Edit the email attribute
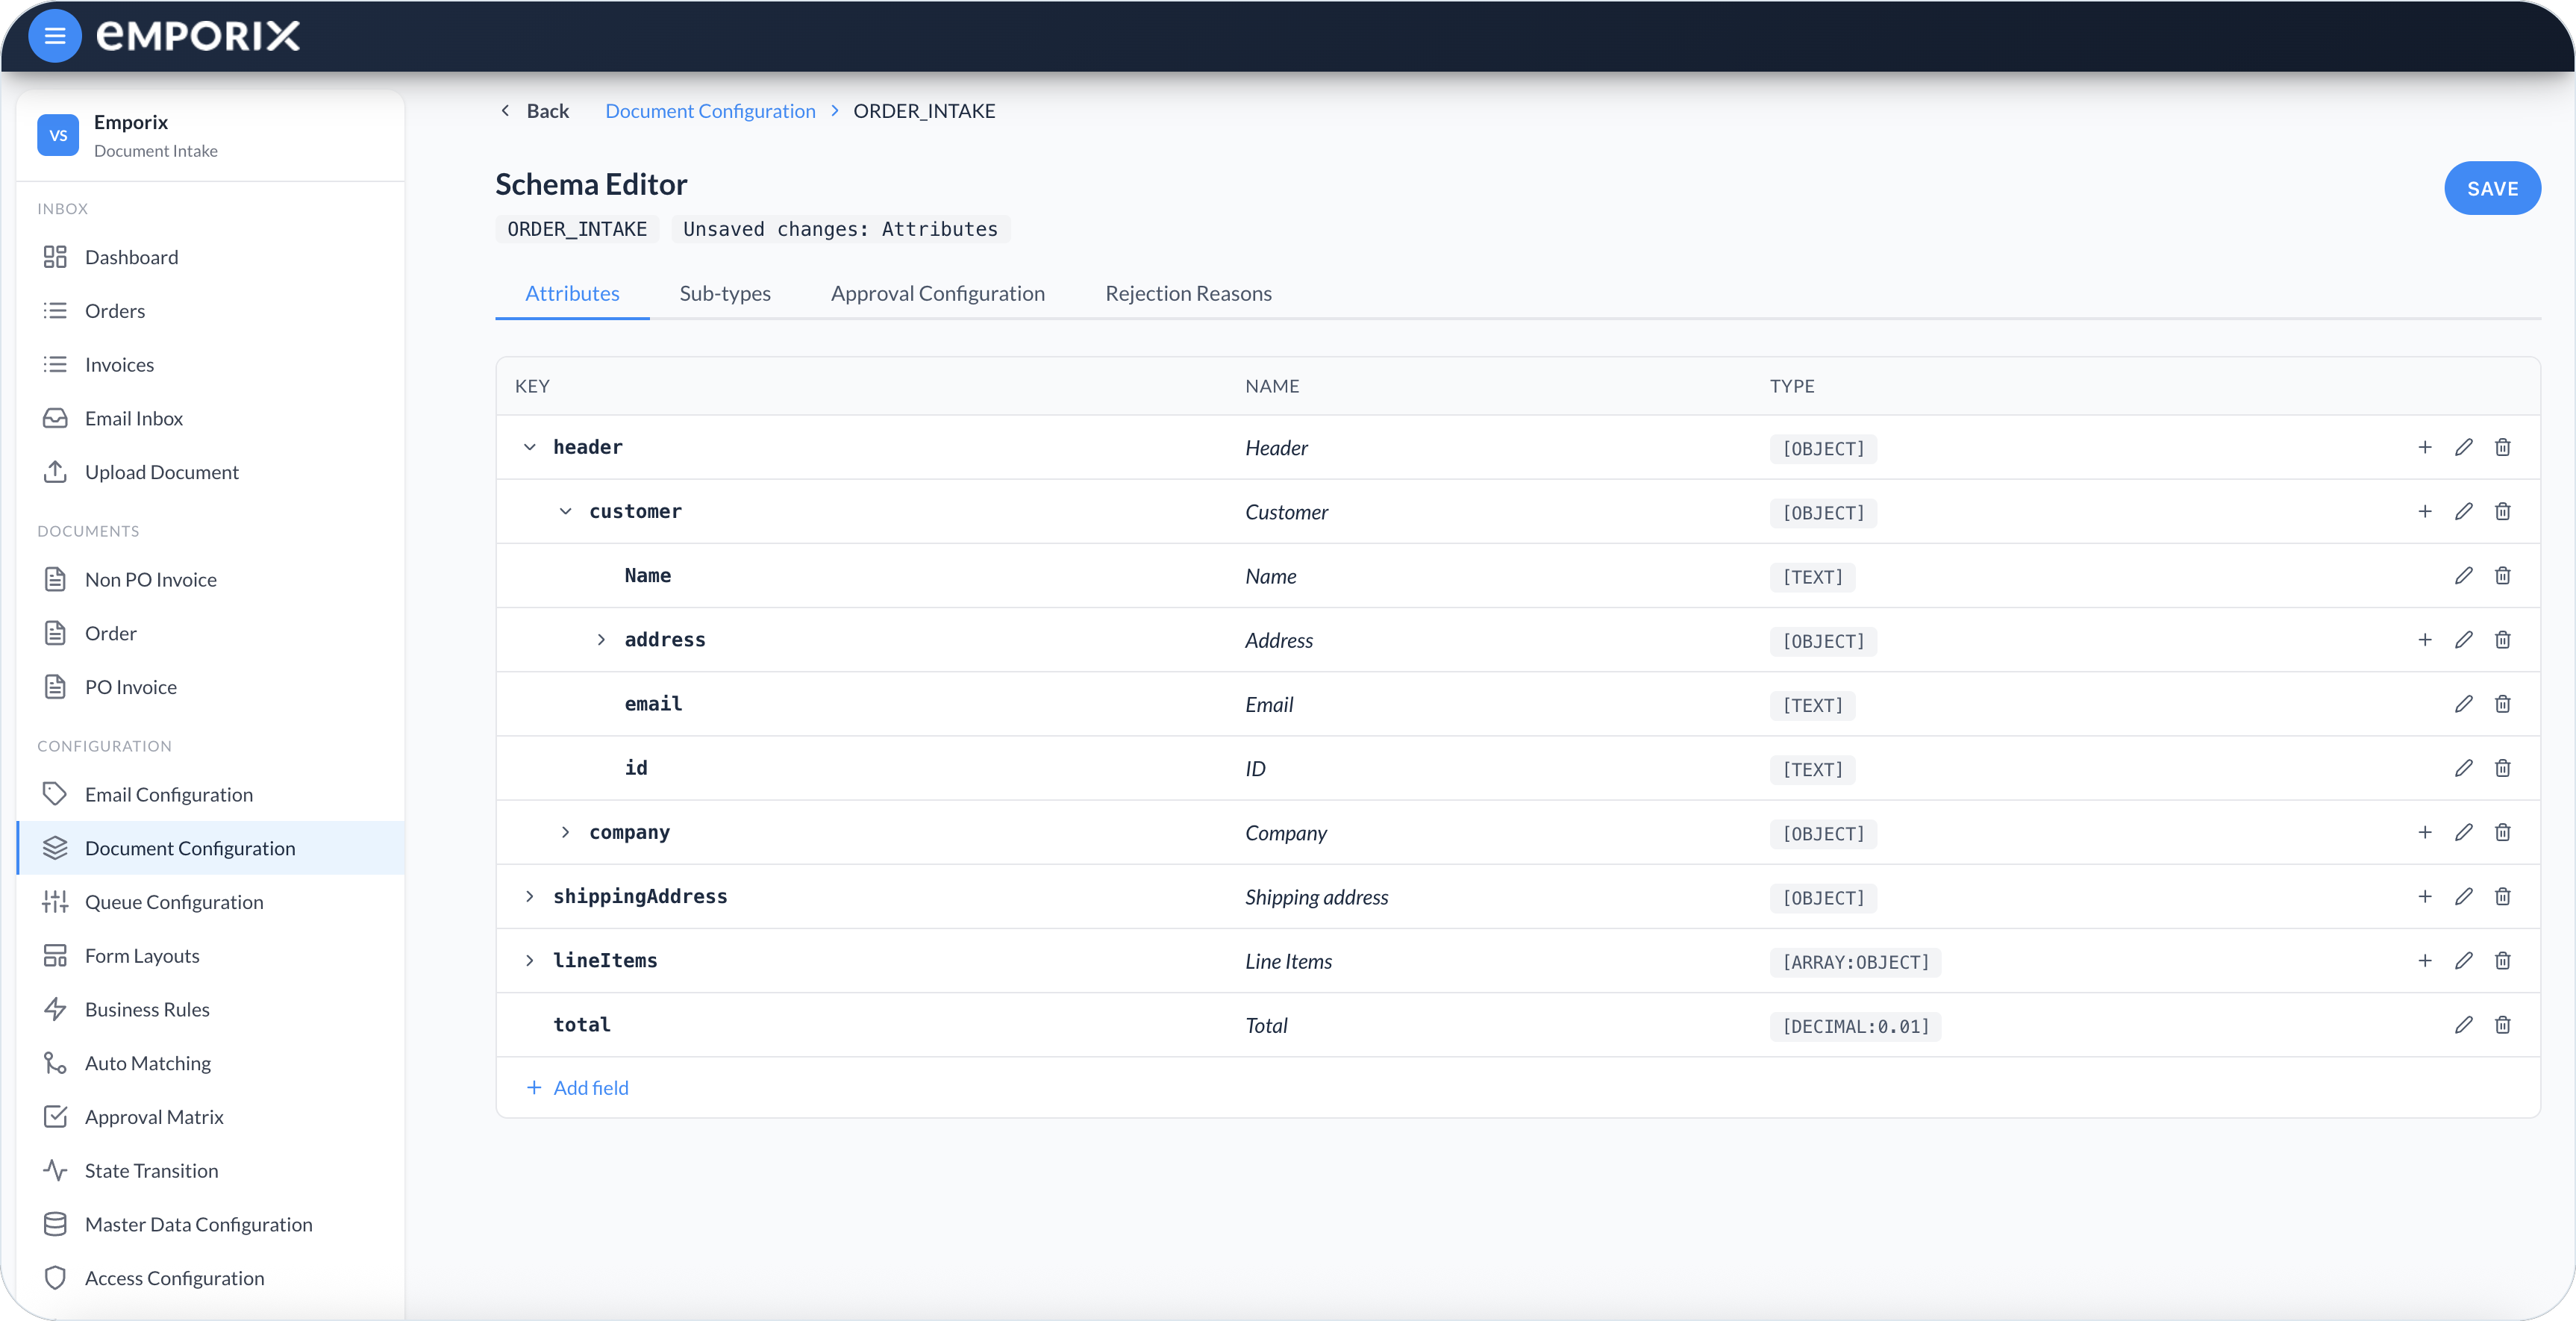Image resolution: width=2576 pixels, height=1321 pixels. click(2464, 703)
